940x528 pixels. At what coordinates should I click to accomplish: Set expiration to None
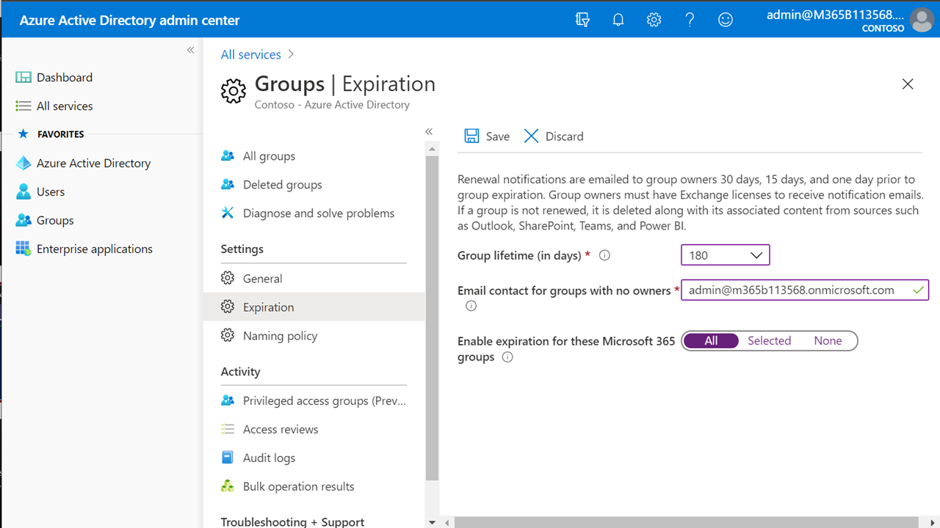click(828, 340)
